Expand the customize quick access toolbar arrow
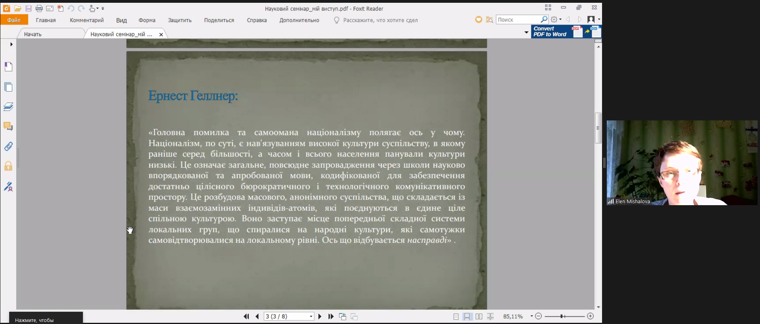 [103, 8]
